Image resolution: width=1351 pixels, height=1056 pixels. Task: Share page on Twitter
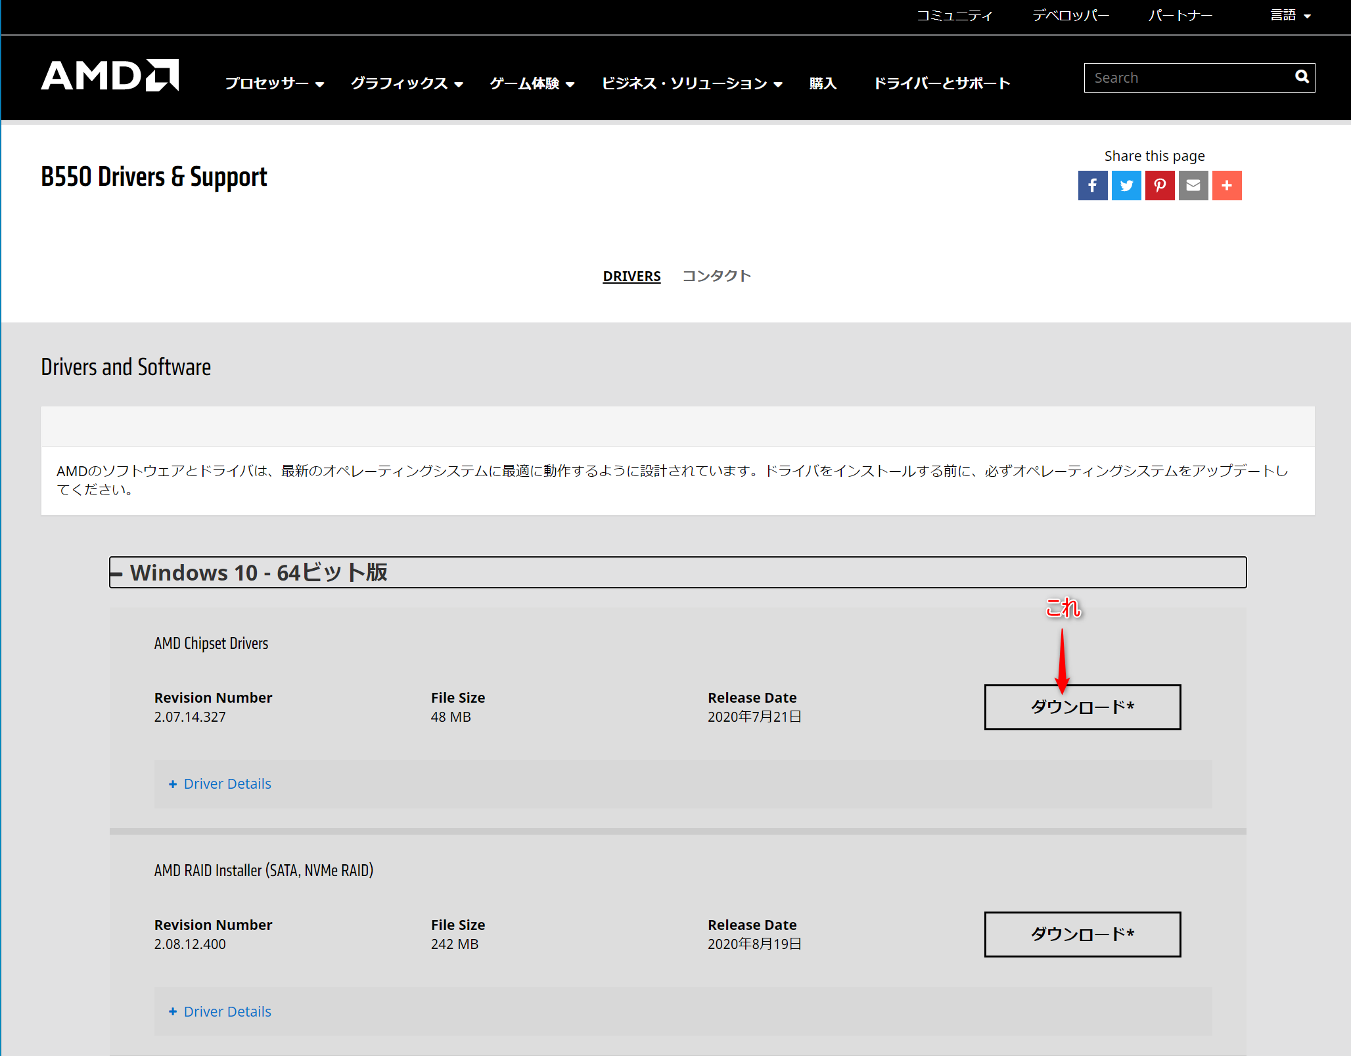point(1126,185)
